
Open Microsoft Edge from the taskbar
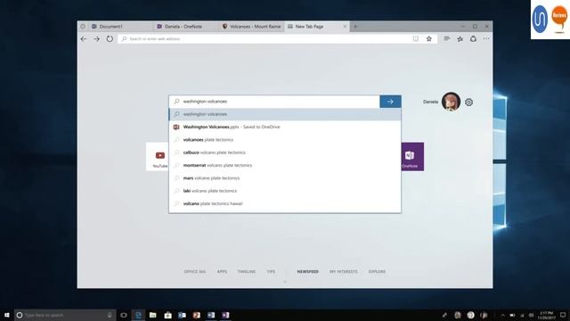(x=138, y=315)
